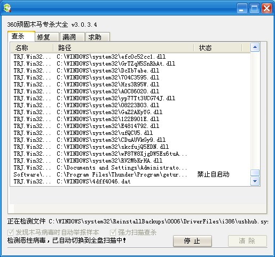This screenshot has height=257, width=275.
Task: Close the 360 scanner window
Action: tap(266, 9)
